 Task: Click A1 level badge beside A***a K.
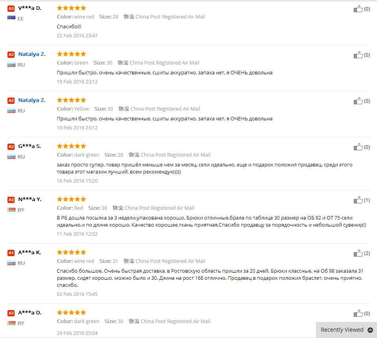coord(11,253)
